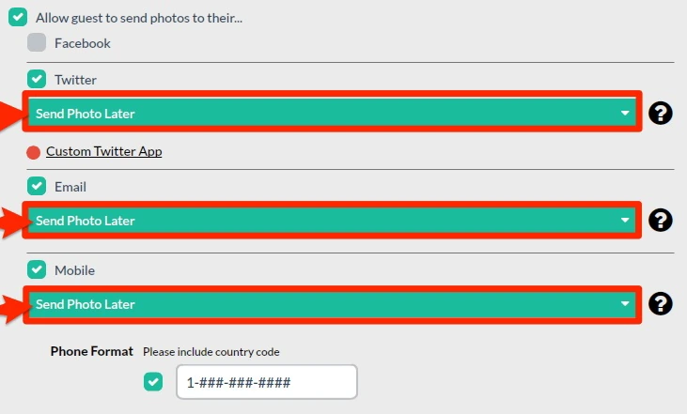Open help icon next to Twitter dropdown
This screenshot has height=414, width=687.
click(661, 113)
